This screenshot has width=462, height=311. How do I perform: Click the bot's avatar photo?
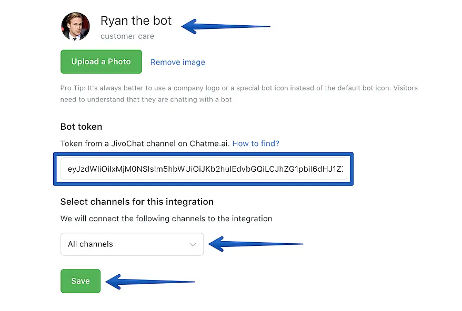[75, 26]
